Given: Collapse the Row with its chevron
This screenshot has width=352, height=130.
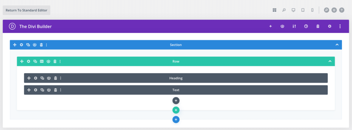Looking at the screenshot, I should point(330,61).
